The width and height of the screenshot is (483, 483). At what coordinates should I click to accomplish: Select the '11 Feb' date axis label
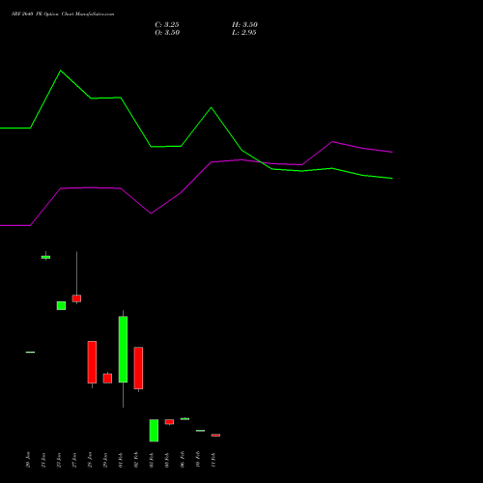pyautogui.click(x=213, y=460)
